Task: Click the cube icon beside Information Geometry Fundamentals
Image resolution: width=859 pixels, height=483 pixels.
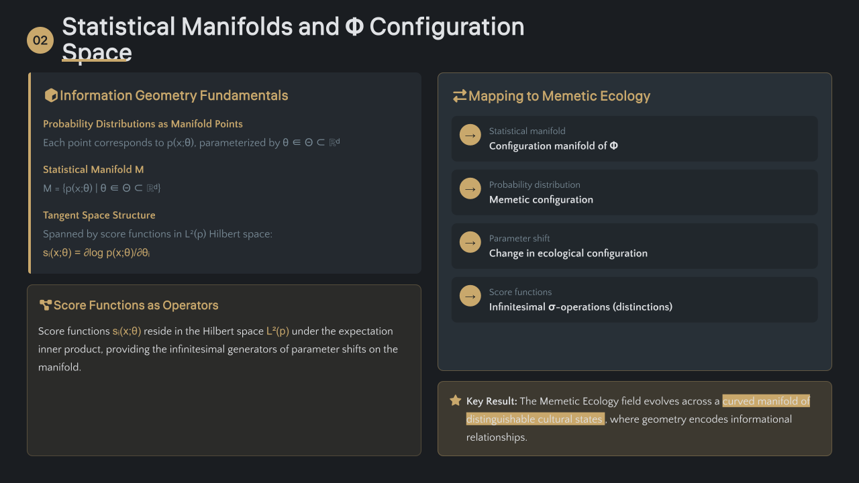Action: tap(50, 96)
